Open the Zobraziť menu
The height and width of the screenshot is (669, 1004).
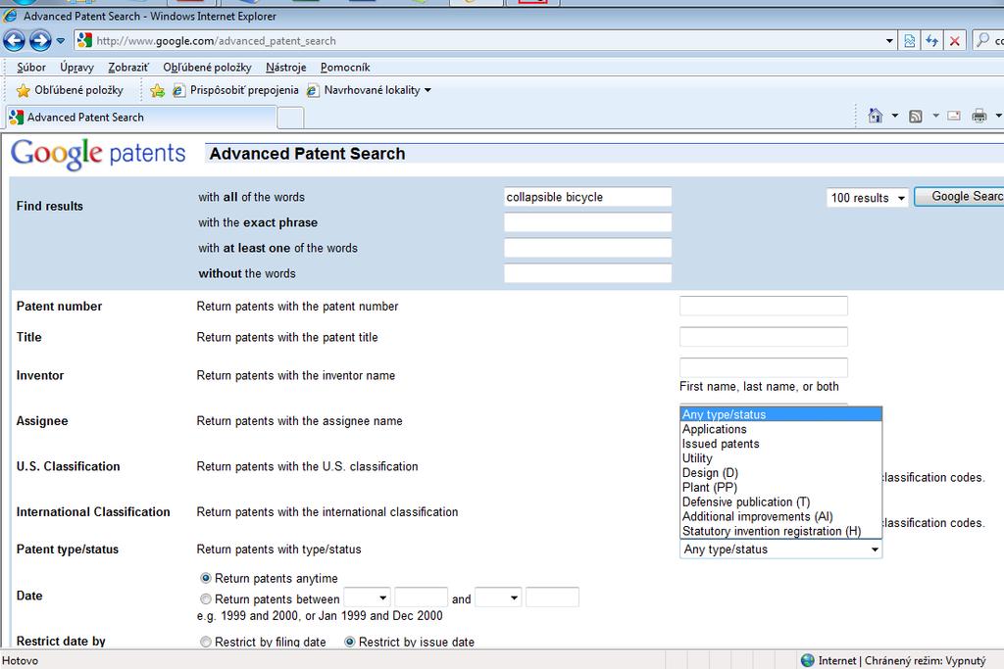click(x=128, y=68)
